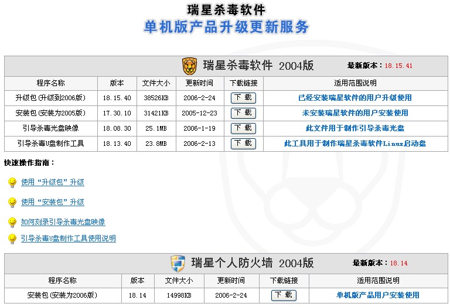
Task: Click the lightbulb icon beside 如何刻录引导杀毒光盘映像
Action: click(12, 222)
